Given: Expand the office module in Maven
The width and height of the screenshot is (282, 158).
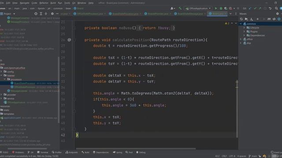Looking at the screenshot, I should pyautogui.click(x=241, y=39).
